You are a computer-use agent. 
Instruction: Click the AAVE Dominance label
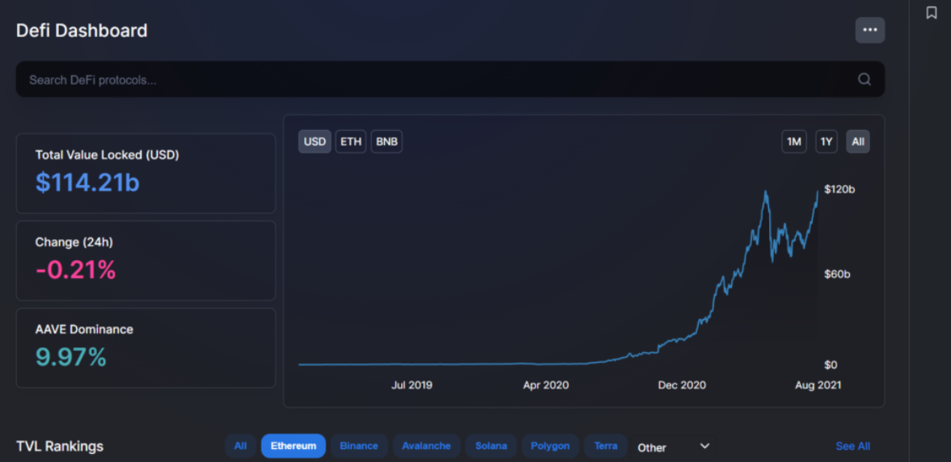[x=84, y=330]
